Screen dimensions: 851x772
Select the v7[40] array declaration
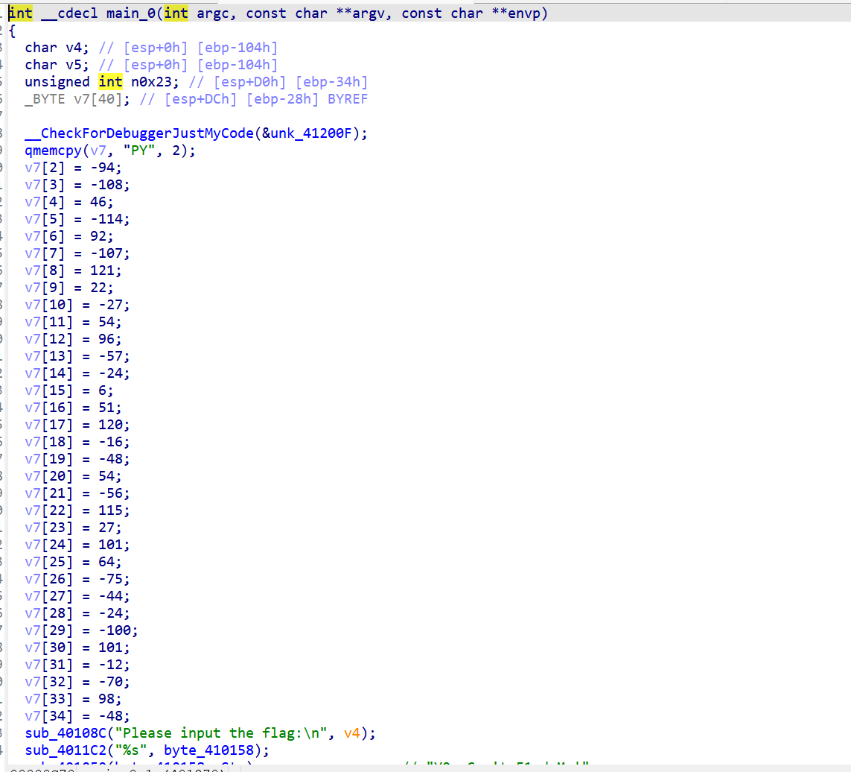[x=77, y=99]
